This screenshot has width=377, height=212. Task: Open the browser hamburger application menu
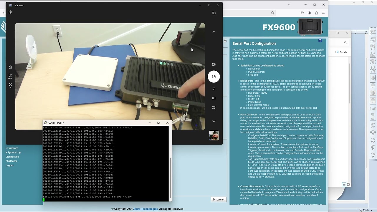click(x=323, y=13)
